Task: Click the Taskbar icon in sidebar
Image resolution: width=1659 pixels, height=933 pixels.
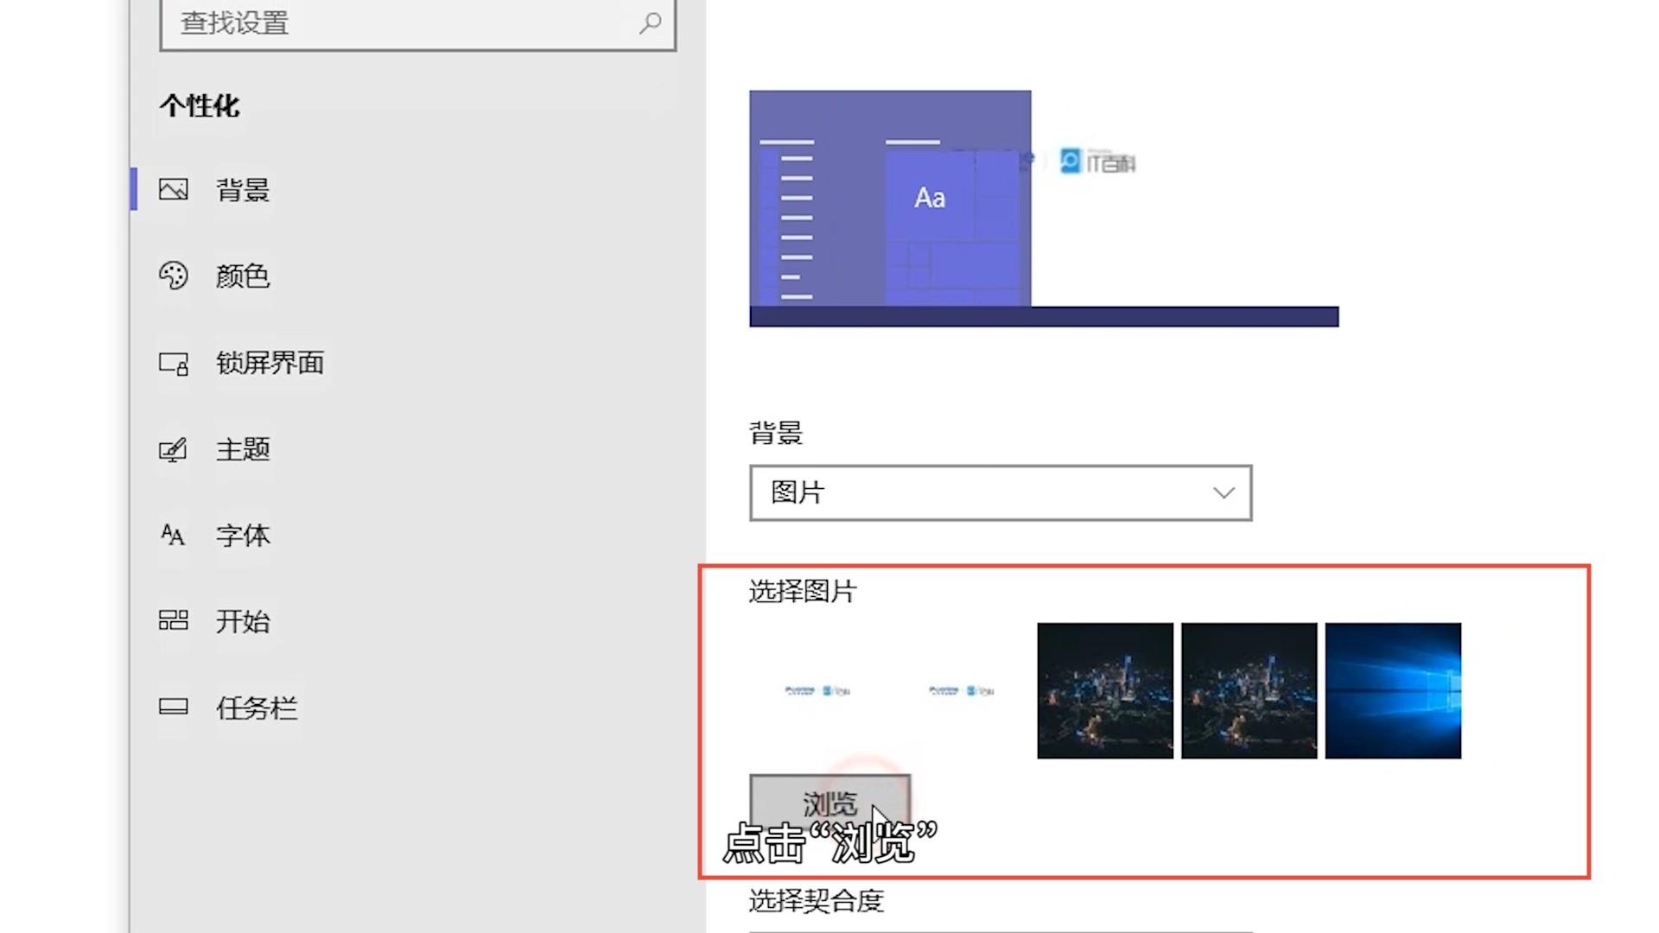Action: tap(173, 707)
